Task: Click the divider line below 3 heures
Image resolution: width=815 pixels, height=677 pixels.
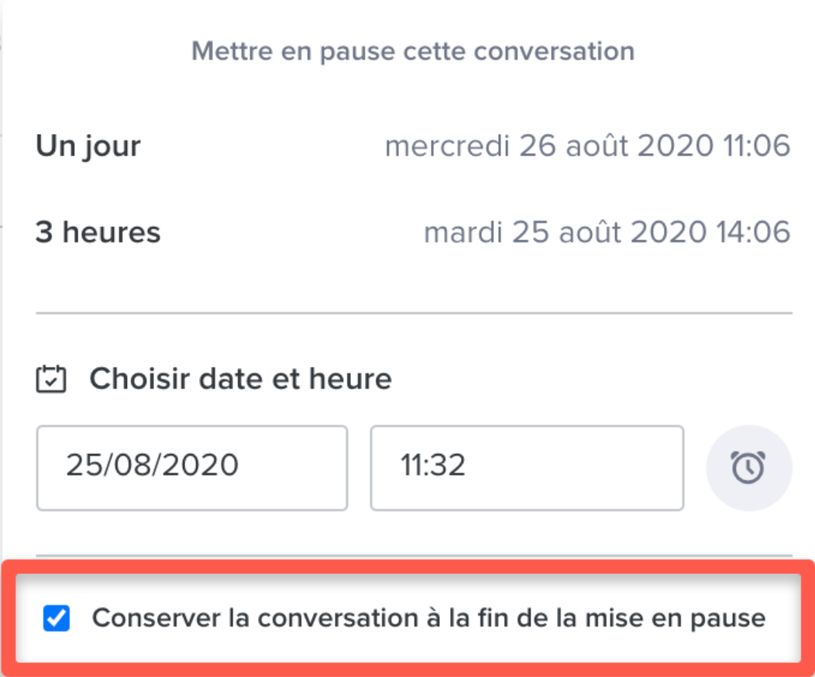Action: pyautogui.click(x=414, y=313)
